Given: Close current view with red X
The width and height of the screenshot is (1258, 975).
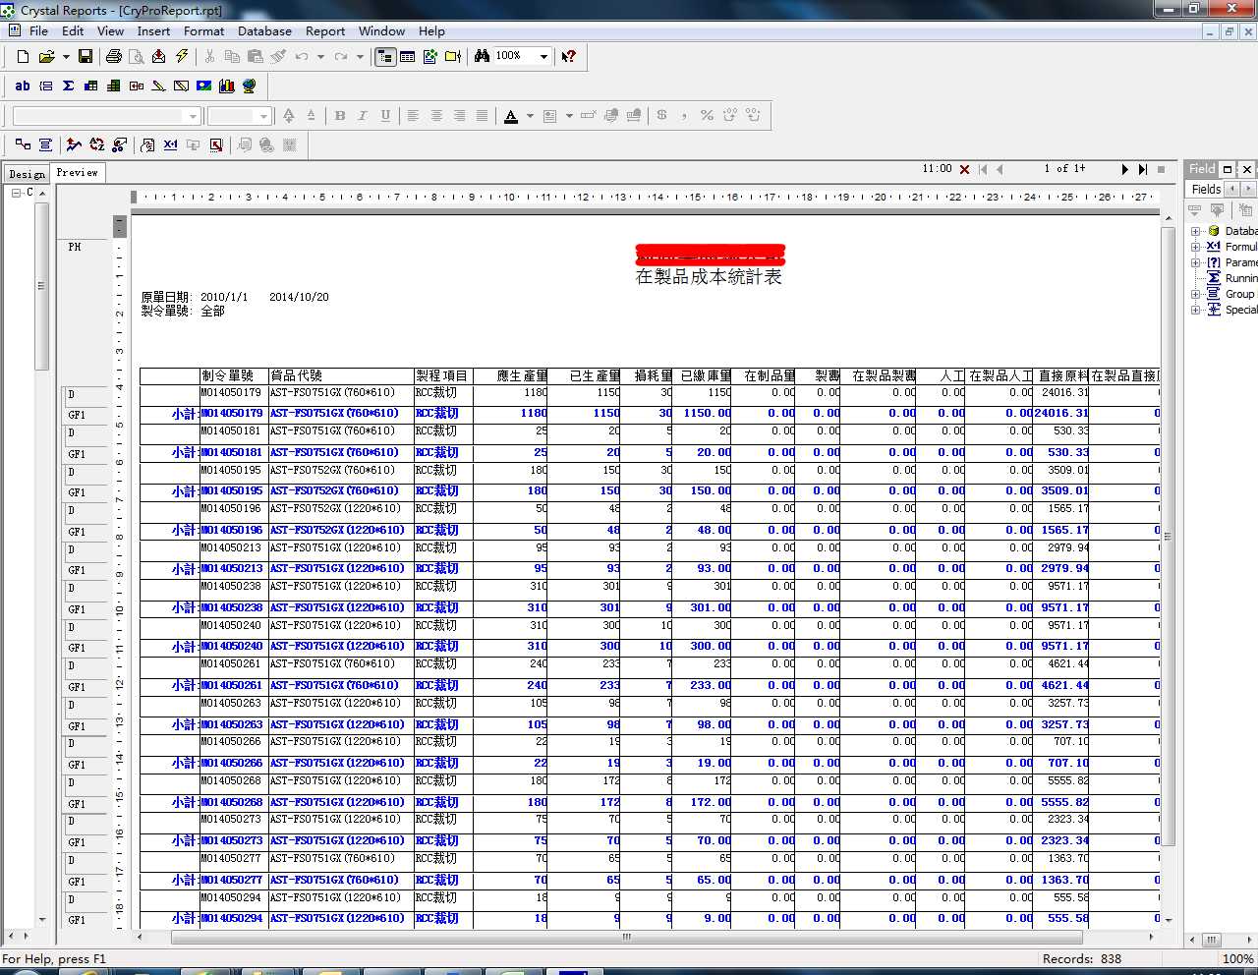Looking at the screenshot, I should coord(964,169).
